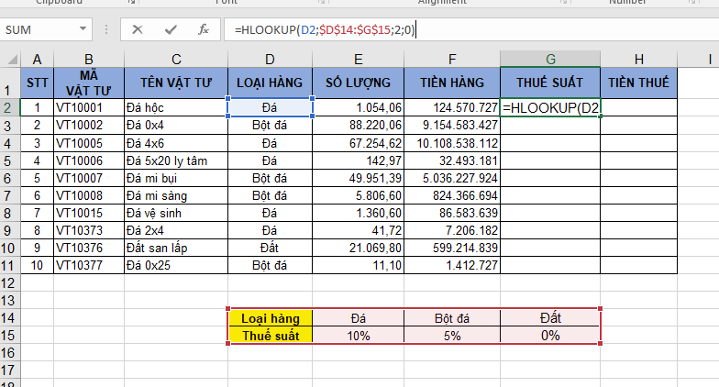719x387 pixels.
Task: Confirm the formula with the Enter checkmark
Action: coord(171,29)
